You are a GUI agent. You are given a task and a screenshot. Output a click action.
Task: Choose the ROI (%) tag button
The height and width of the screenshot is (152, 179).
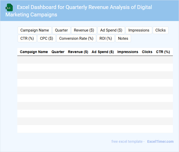(106, 38)
